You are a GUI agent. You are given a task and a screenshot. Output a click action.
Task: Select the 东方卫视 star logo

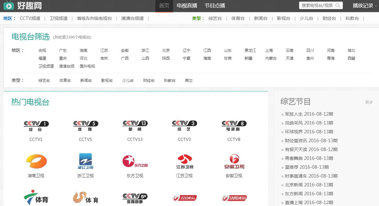[x=135, y=161]
